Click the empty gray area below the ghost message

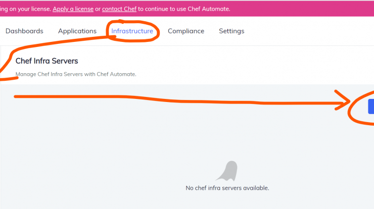(x=227, y=200)
